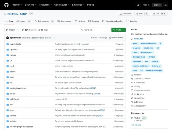Open commit hash d6dae88
Image resolution: width=172 pixels, height=129 pixels.
click(94, 38)
